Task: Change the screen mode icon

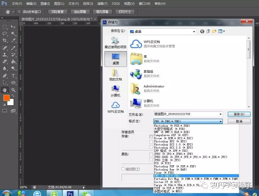Action: point(13,111)
